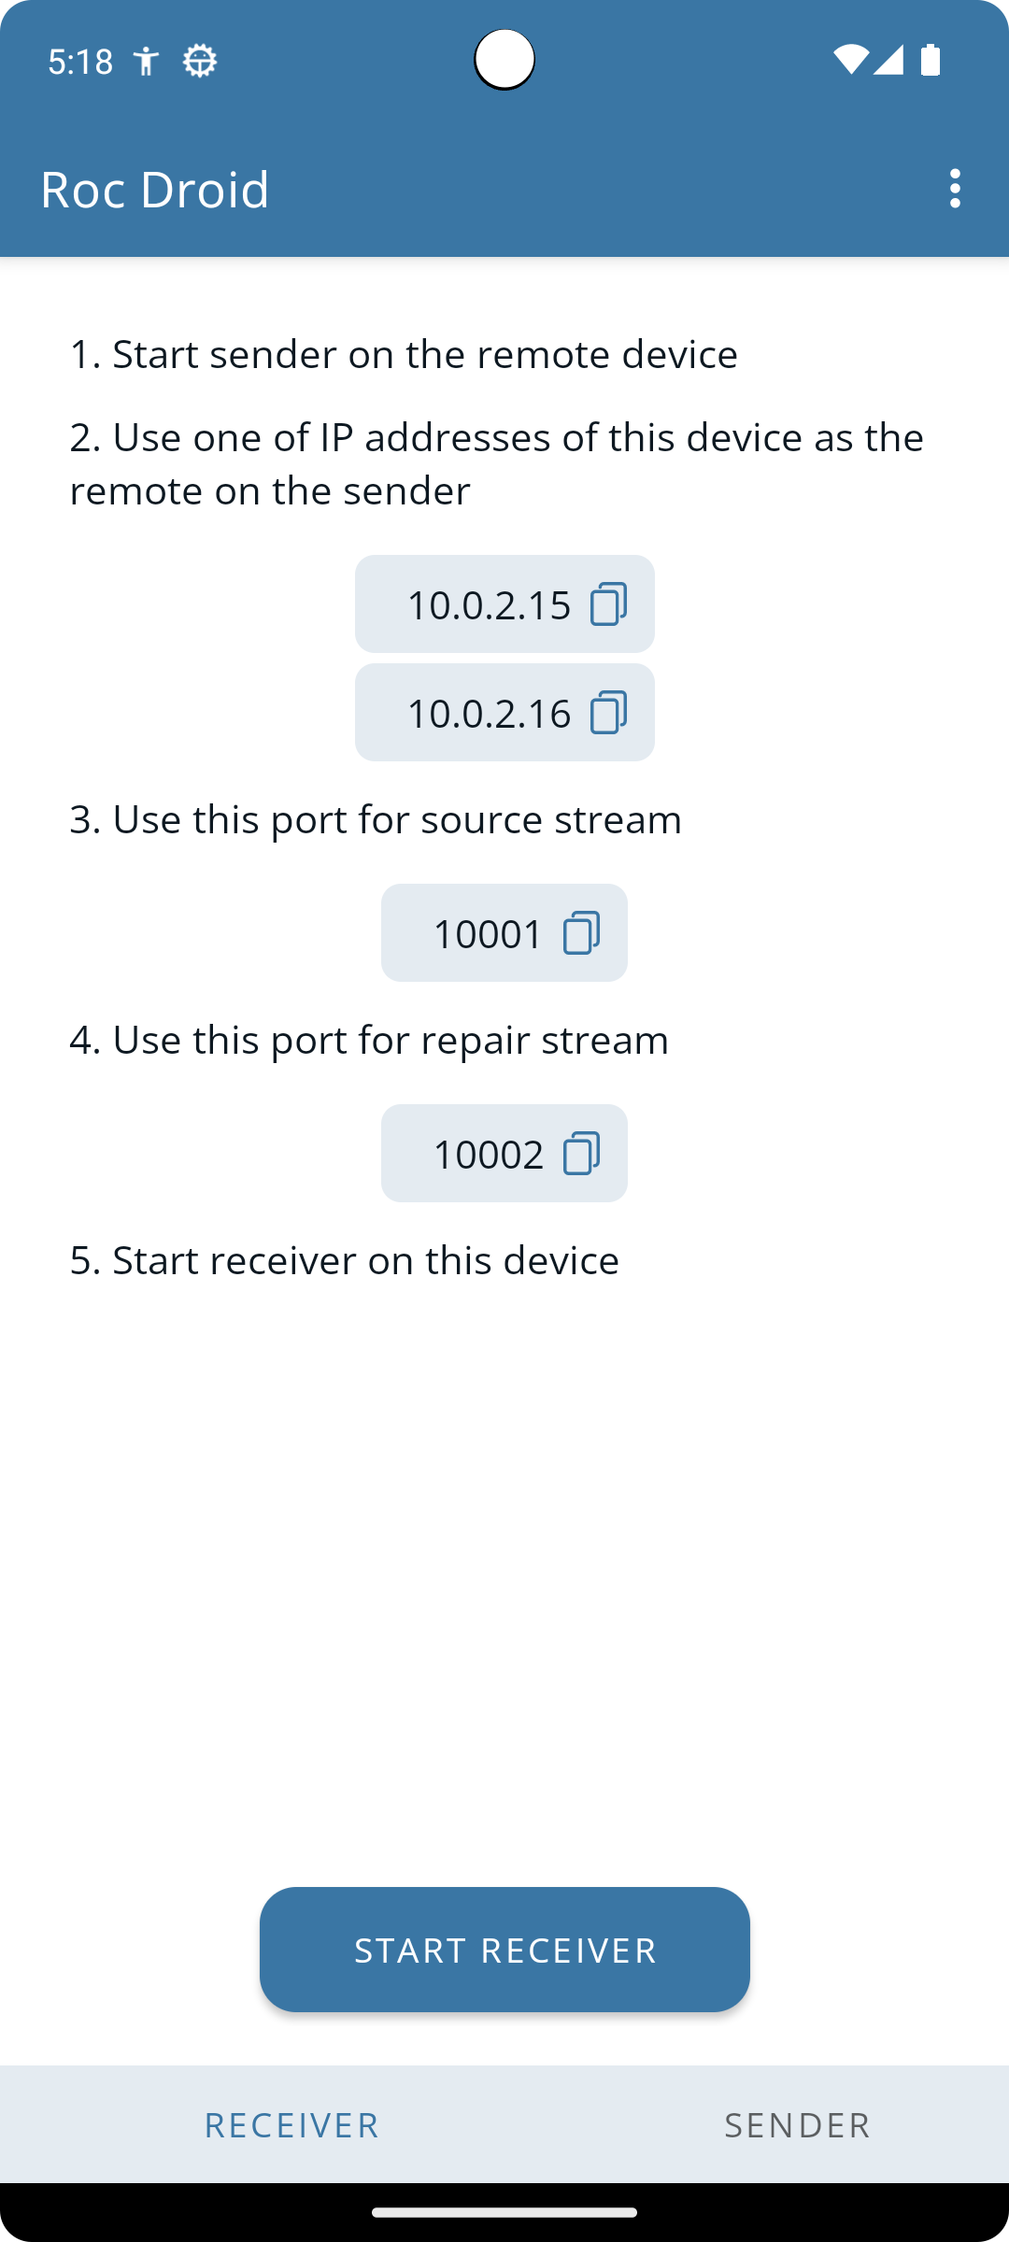The width and height of the screenshot is (1009, 2242).
Task: Copy repair stream port 10002 icon
Action: pos(581,1154)
